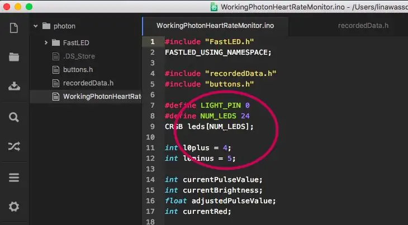Screen dimensions: 408x225
Task: Click the FastLED folder icon
Action: click(56, 42)
